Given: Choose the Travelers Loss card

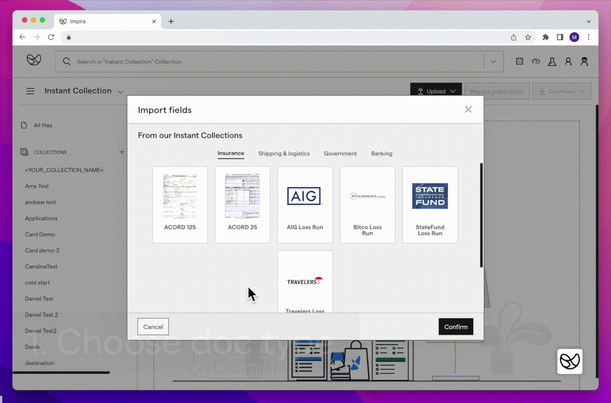Looking at the screenshot, I should click(305, 281).
